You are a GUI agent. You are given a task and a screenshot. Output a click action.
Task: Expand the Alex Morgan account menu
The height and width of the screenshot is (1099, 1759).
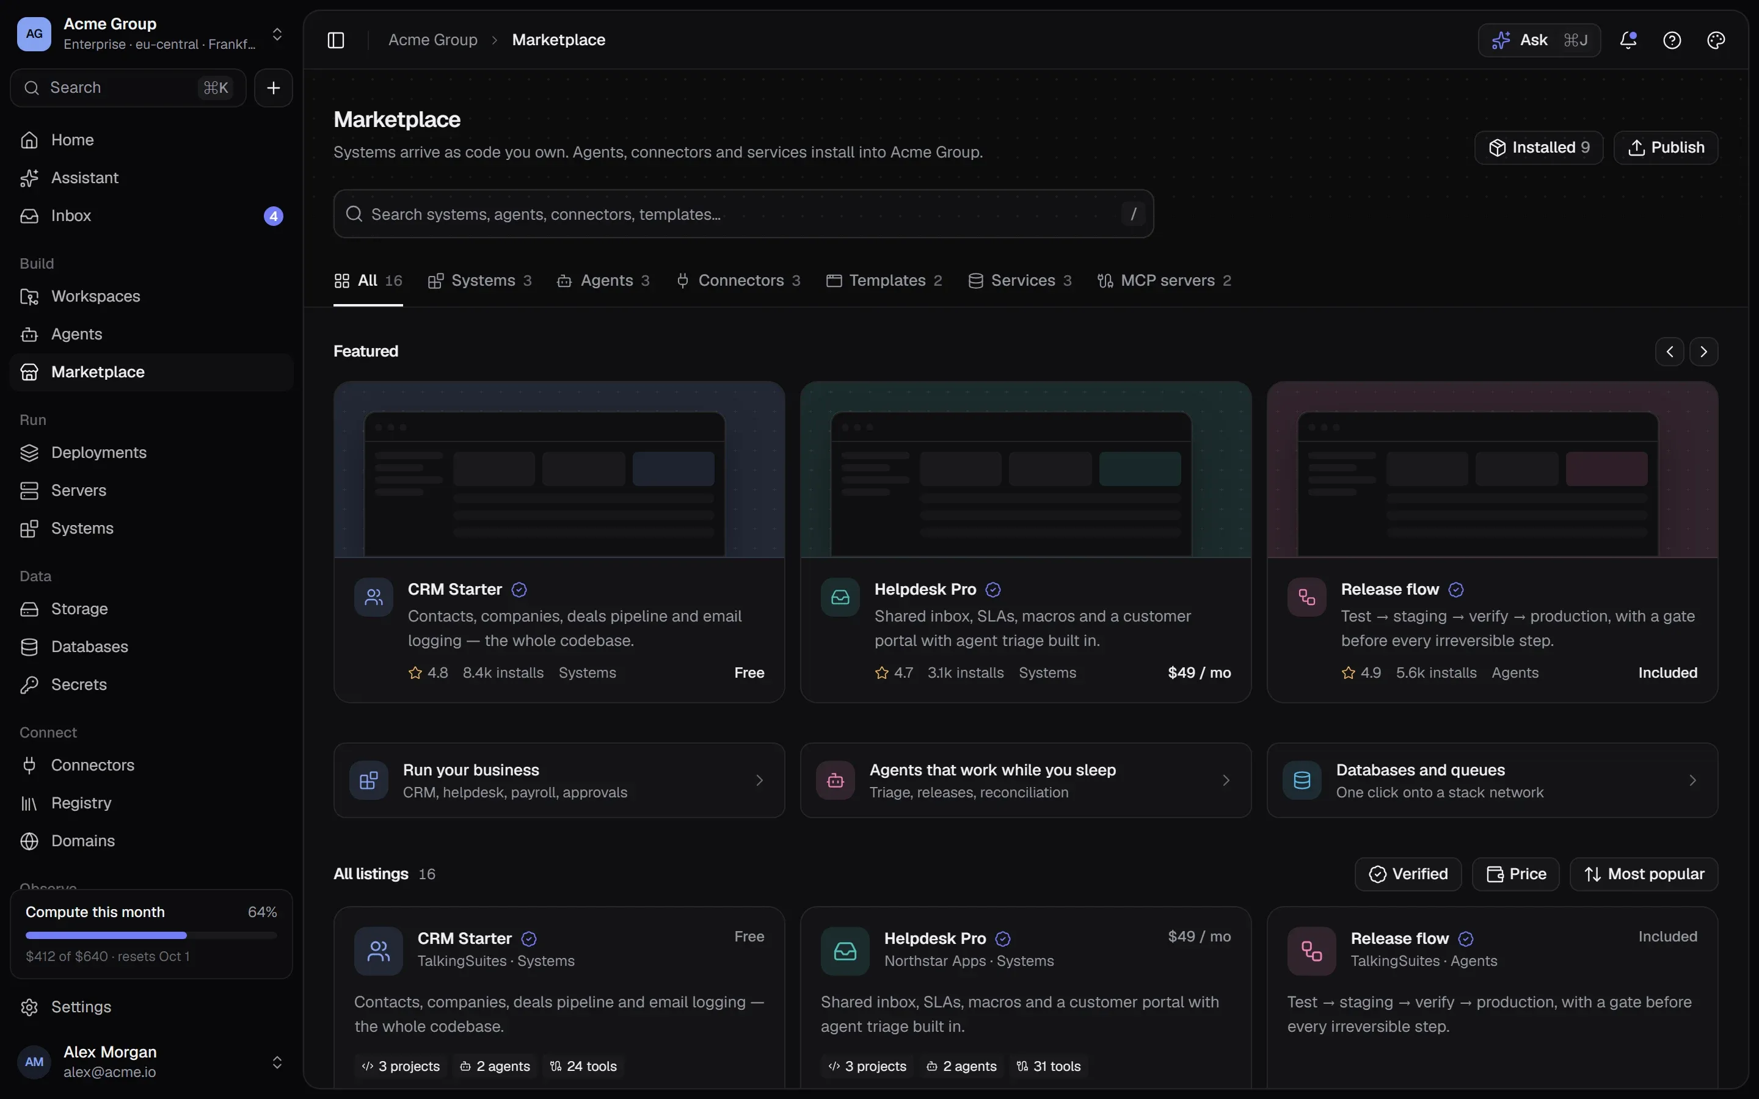click(x=151, y=1061)
